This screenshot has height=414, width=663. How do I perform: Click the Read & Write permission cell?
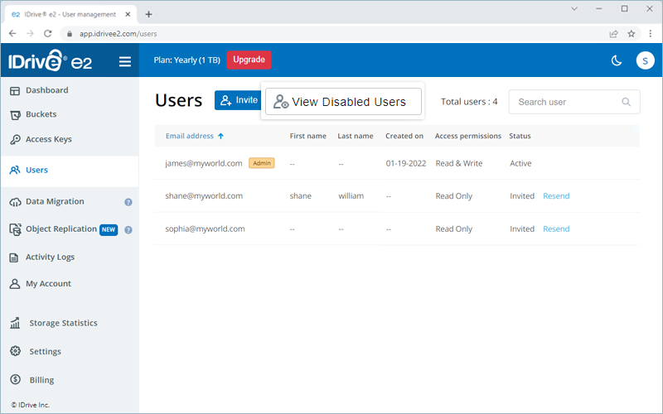459,163
